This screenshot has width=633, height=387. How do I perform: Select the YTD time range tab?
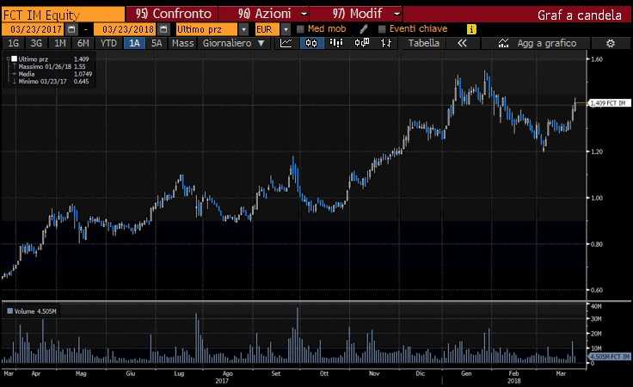[x=108, y=43]
